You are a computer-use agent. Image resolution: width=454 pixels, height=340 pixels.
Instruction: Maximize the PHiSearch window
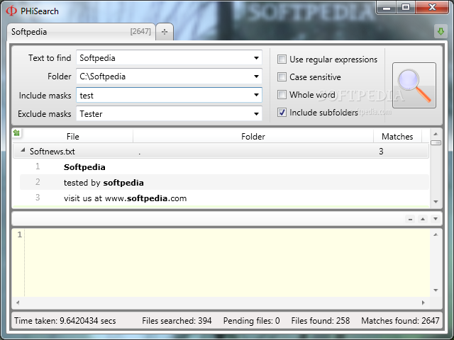[406, 7]
